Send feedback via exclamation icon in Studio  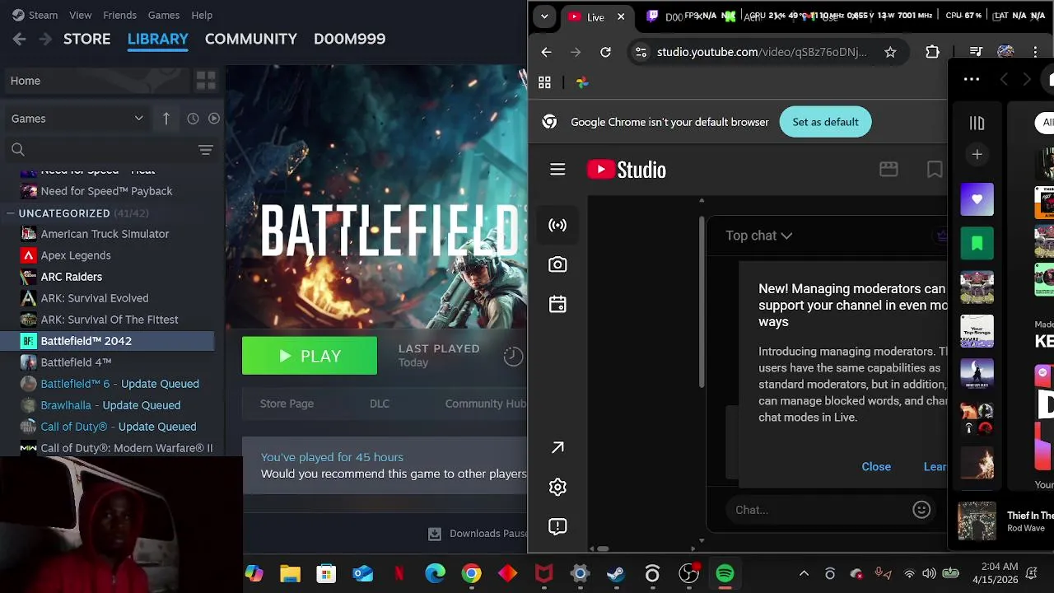(x=557, y=526)
